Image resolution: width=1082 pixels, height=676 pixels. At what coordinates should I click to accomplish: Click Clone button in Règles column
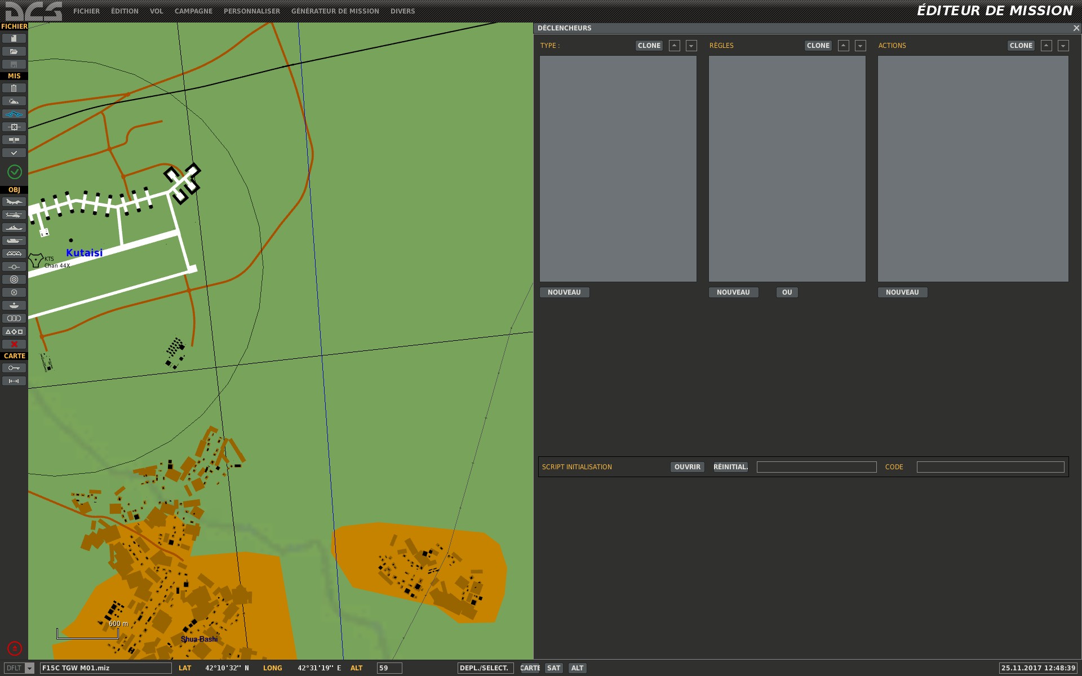[x=818, y=46]
